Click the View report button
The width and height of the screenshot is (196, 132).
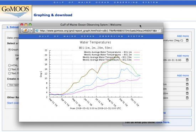coord(13,85)
